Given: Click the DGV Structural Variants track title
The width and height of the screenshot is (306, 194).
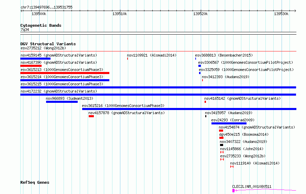Looking at the screenshot, I should point(48,44).
